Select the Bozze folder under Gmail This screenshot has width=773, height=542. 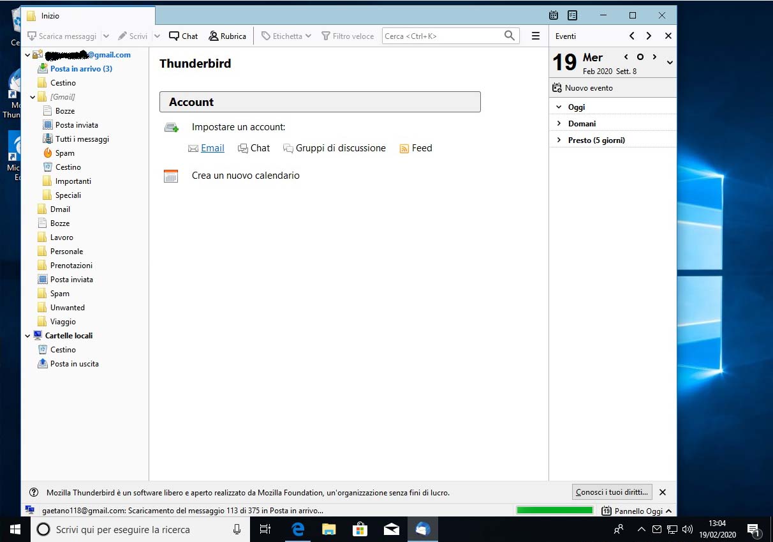[65, 111]
